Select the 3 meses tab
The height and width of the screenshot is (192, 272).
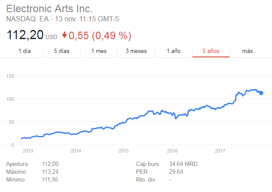(136, 51)
